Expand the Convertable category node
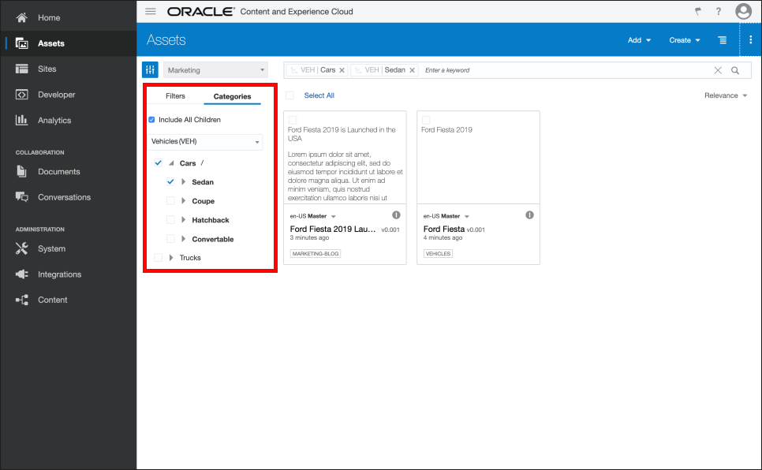Viewport: 762px width, 470px height. [x=183, y=239]
